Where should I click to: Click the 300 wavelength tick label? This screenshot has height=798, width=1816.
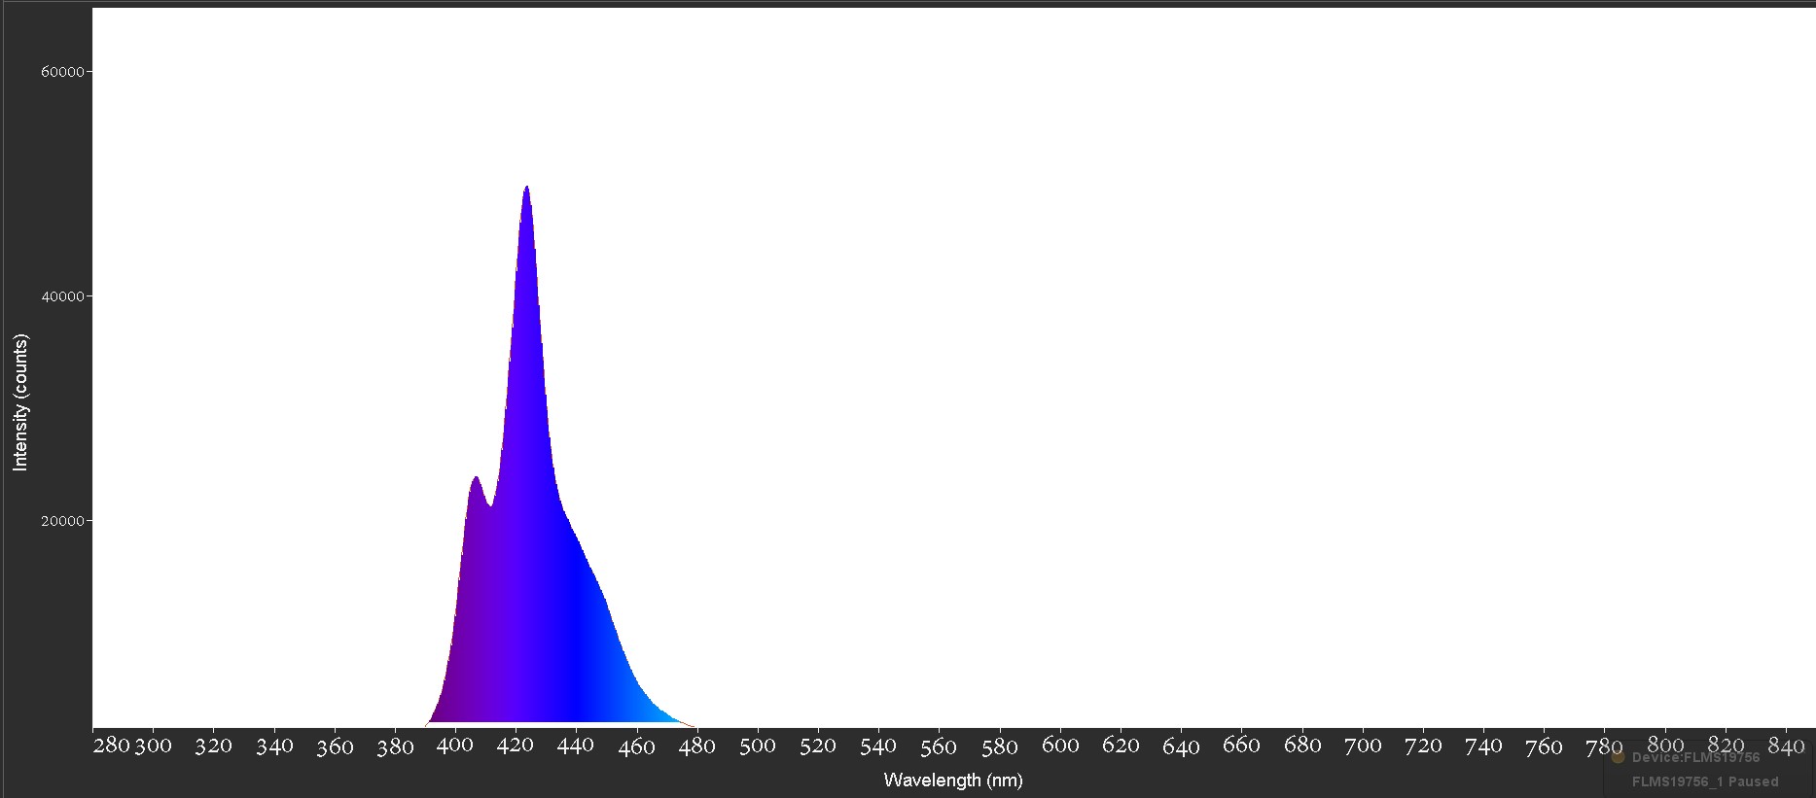coord(153,746)
